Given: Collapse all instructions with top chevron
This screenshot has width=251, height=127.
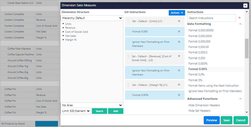Looking at the screenshot, I should pyautogui.click(x=240, y=18).
